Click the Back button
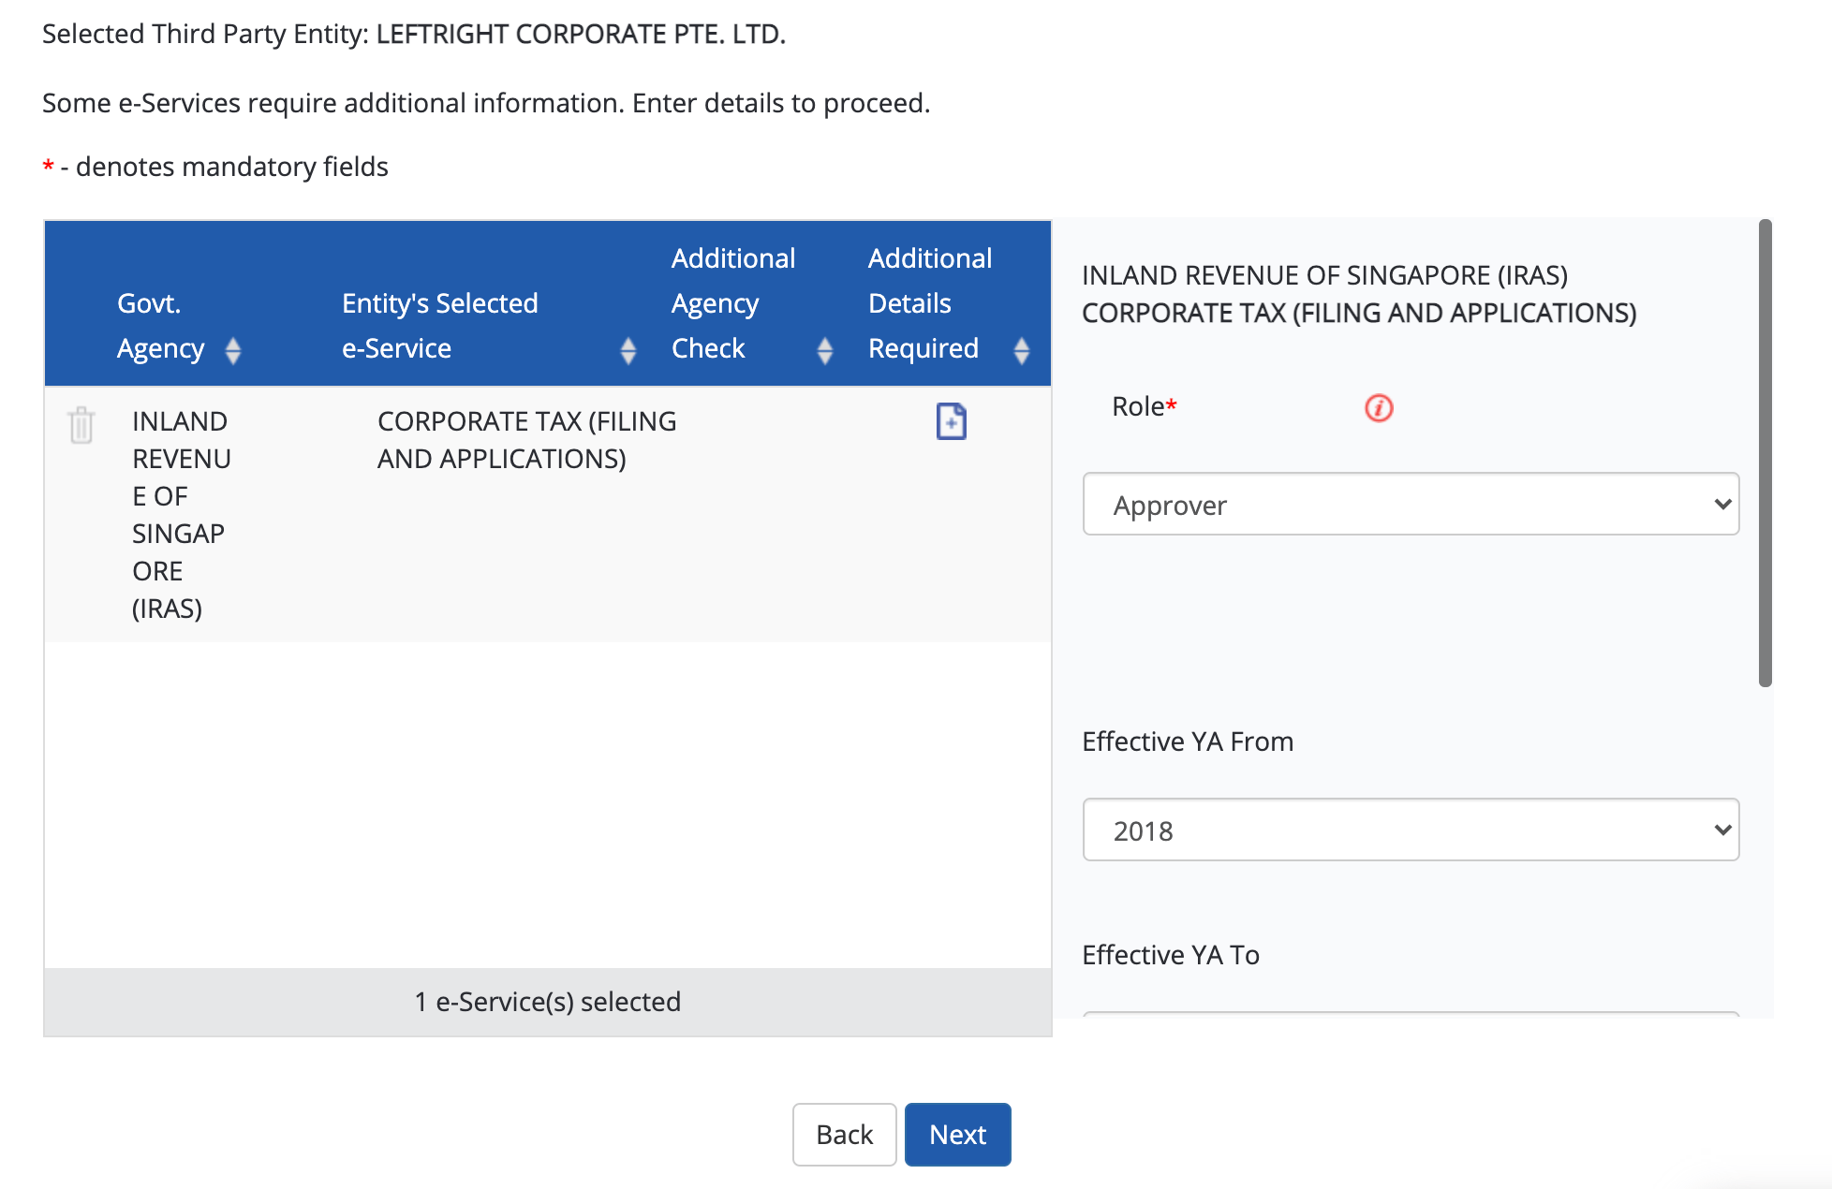This screenshot has height=1189, width=1832. click(x=844, y=1135)
